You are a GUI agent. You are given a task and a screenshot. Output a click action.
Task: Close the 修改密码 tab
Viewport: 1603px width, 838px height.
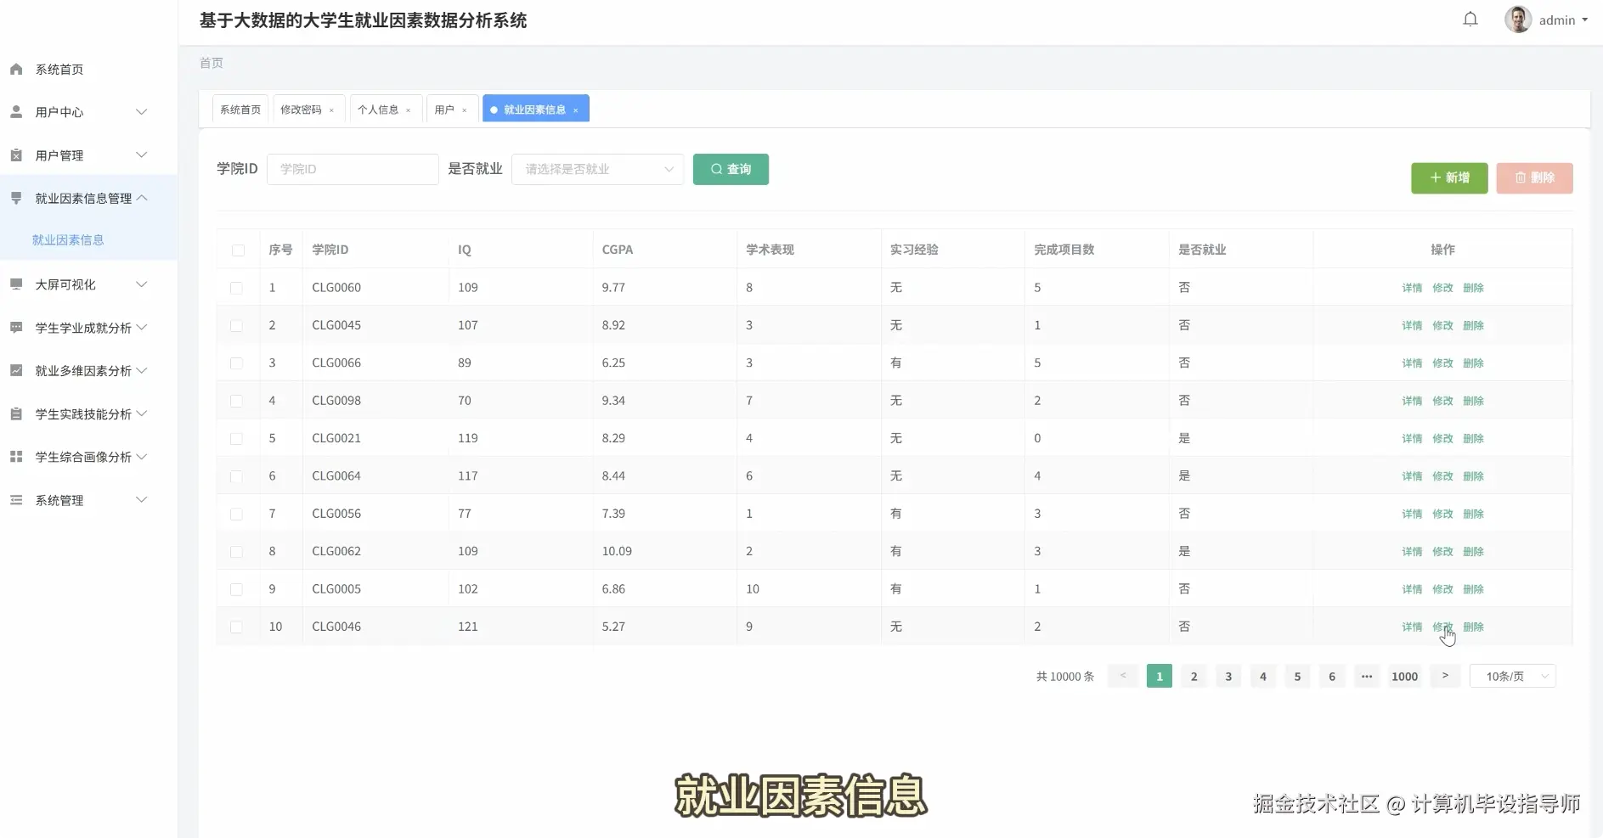pyautogui.click(x=331, y=110)
